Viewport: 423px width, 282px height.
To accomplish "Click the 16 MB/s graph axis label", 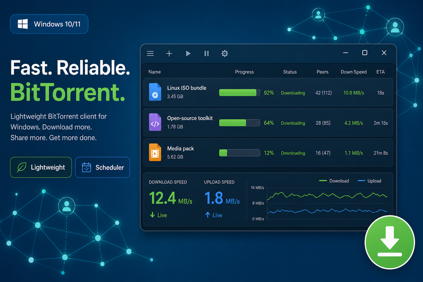I will tap(257, 188).
